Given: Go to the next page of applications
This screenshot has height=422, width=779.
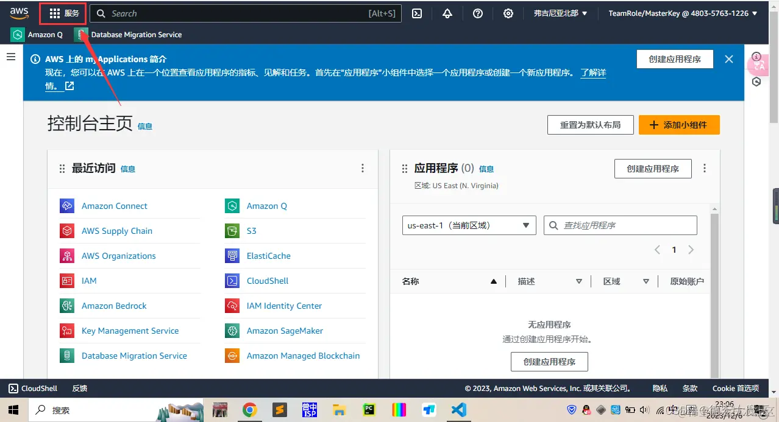Looking at the screenshot, I should click(x=691, y=250).
